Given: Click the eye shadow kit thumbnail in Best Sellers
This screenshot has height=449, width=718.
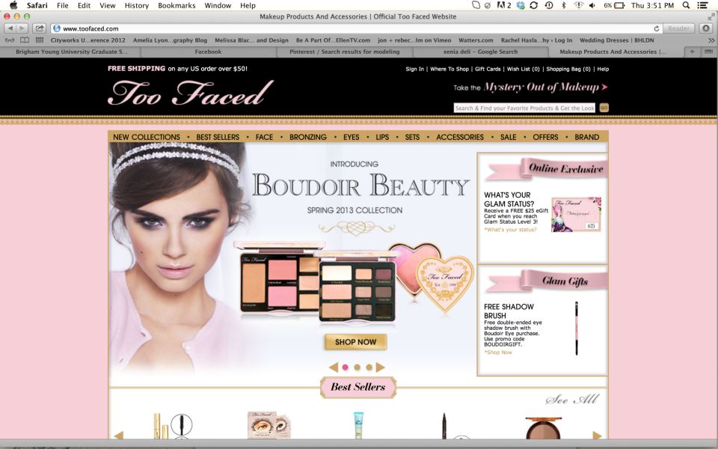Looking at the screenshot, I should coord(269,425).
